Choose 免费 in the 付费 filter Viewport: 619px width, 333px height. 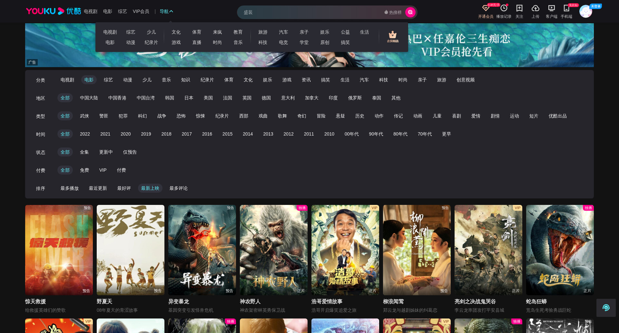[x=84, y=170]
